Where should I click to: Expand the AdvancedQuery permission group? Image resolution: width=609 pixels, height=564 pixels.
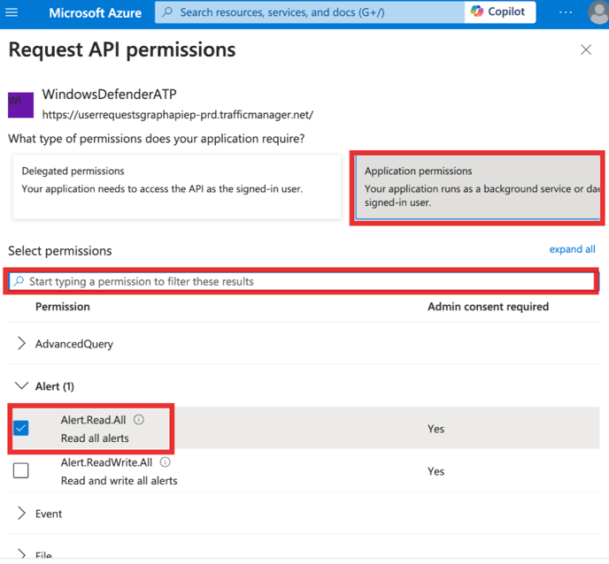coord(21,344)
